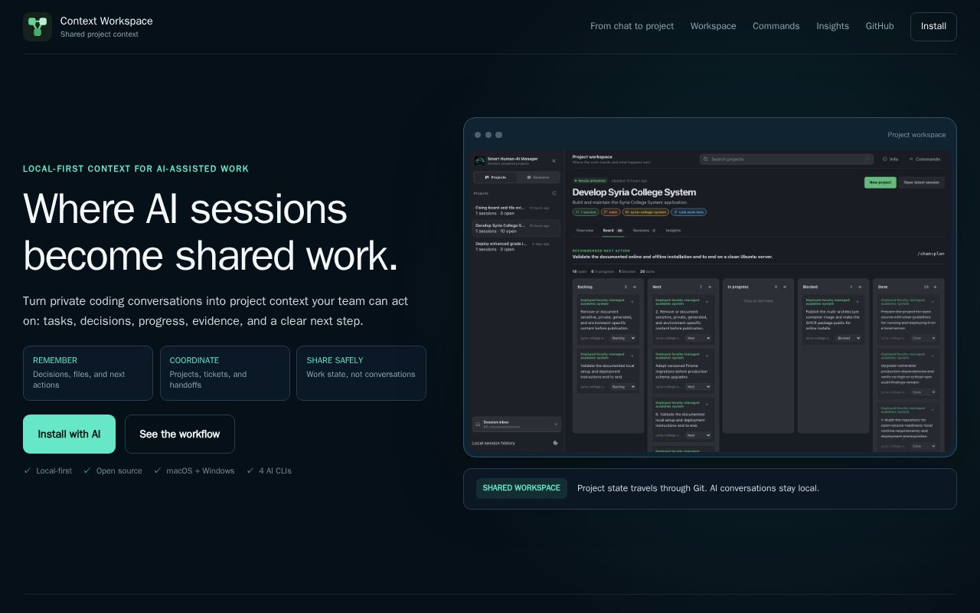Select 'Fixing board and file exi...' project row
The image size is (980, 613).
click(516, 210)
